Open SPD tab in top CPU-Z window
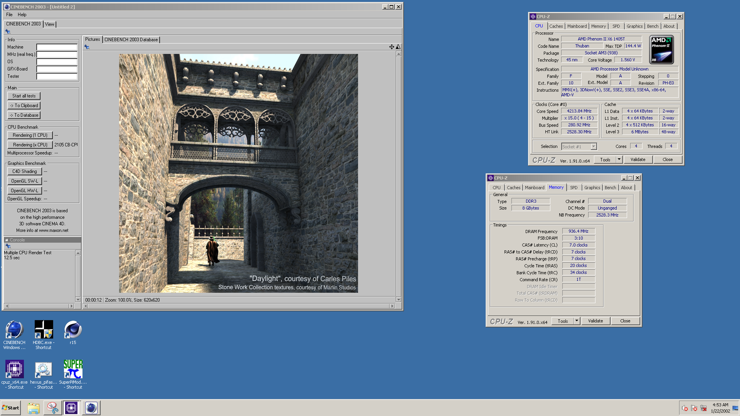Viewport: 740px width, 416px height. [616, 26]
